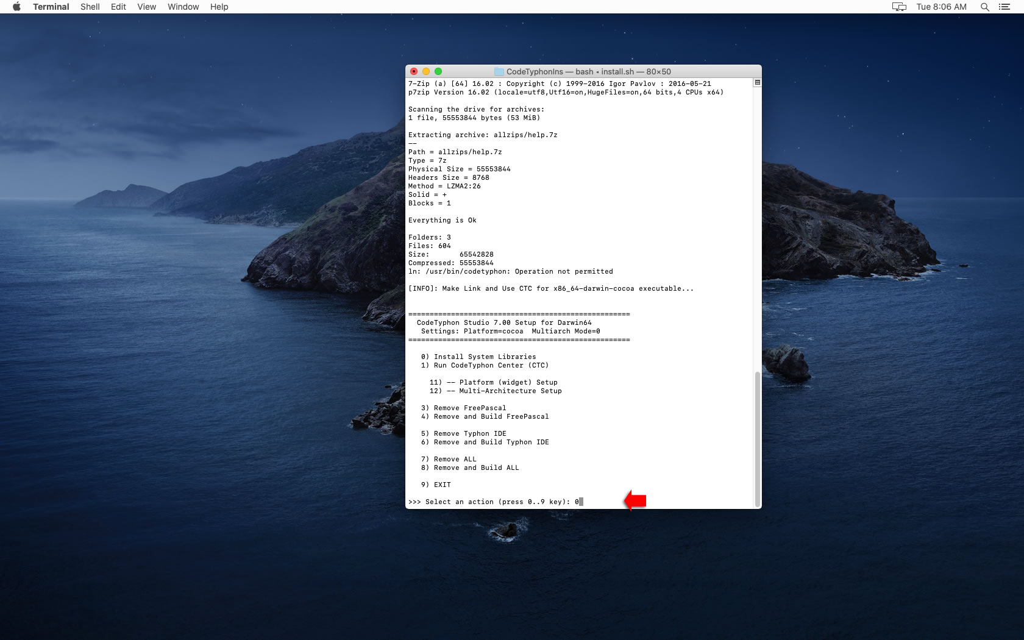Minimize Terminal window with yellow button

tap(426, 71)
